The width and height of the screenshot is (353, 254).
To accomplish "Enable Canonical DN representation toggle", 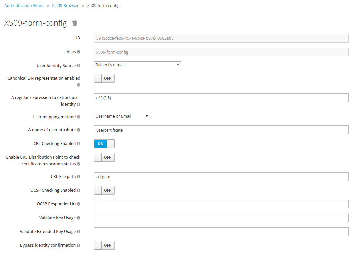I will tap(104, 78).
